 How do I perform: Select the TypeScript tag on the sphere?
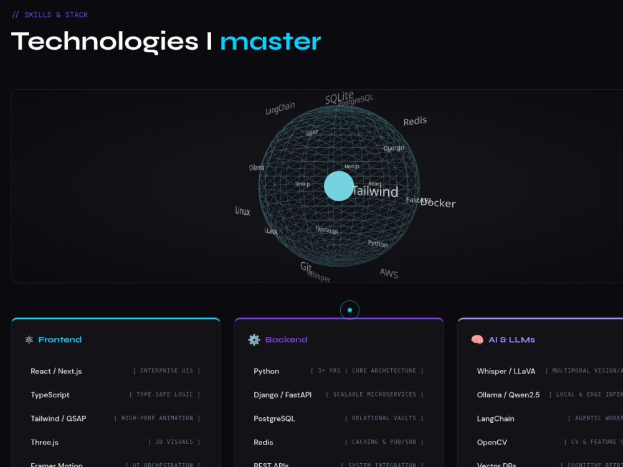326,230
